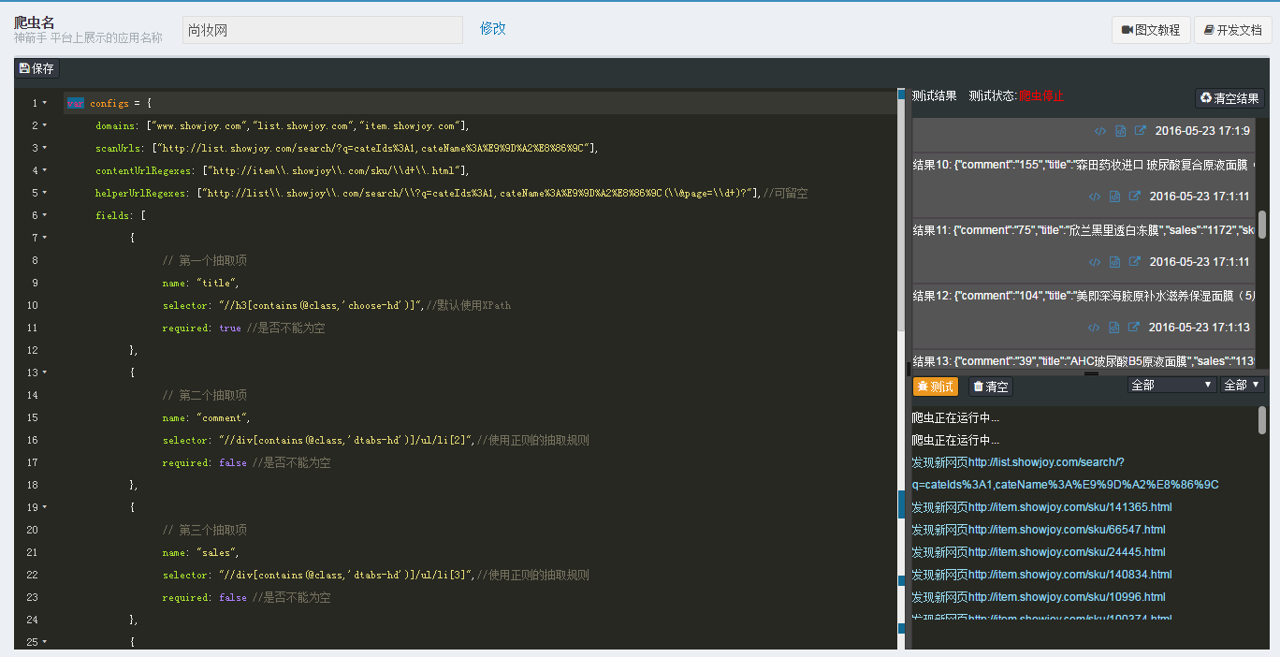Click code line name: "title"

200,283
